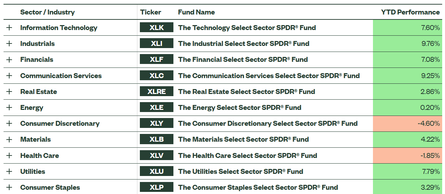Click the Ticker column header
The image size is (445, 194).
click(x=150, y=12)
